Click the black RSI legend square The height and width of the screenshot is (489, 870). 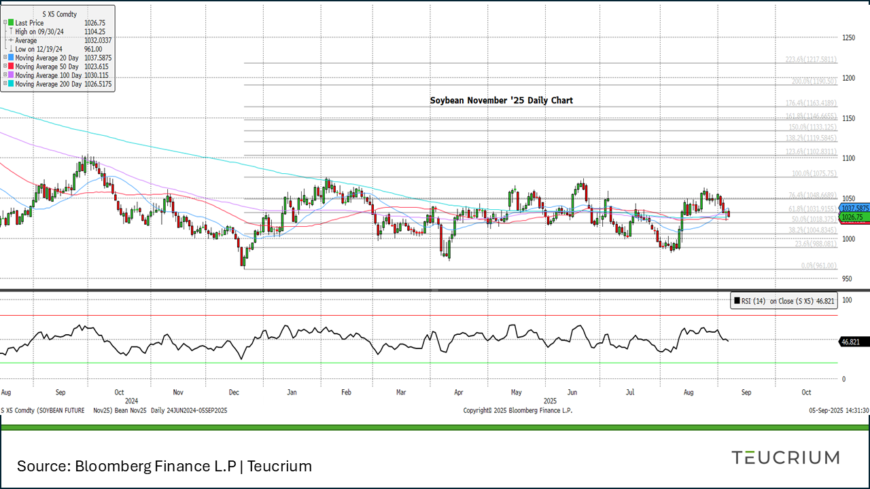(x=737, y=301)
